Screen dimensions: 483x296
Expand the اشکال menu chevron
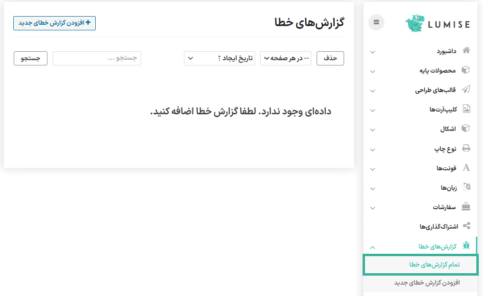373,130
